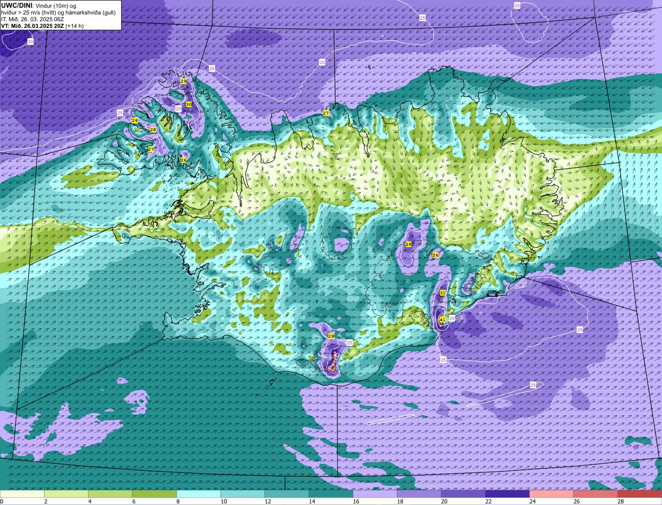This screenshot has height=505, width=662.
Task: Click the legend tick value 24
Action: [532, 501]
